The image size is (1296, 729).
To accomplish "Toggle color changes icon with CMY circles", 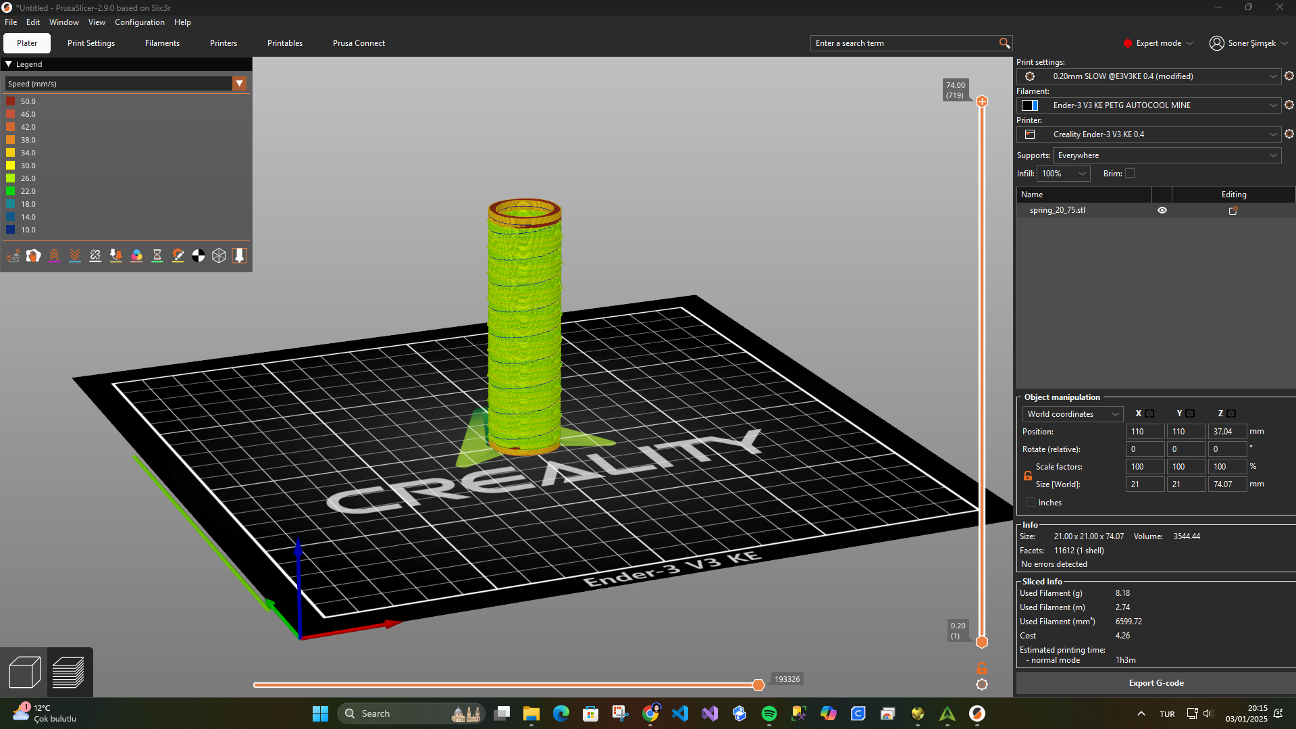I will (136, 255).
